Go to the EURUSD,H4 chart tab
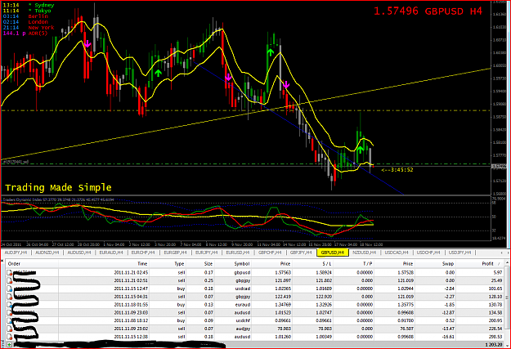Screen dimensions: 511x349 tap(238, 253)
